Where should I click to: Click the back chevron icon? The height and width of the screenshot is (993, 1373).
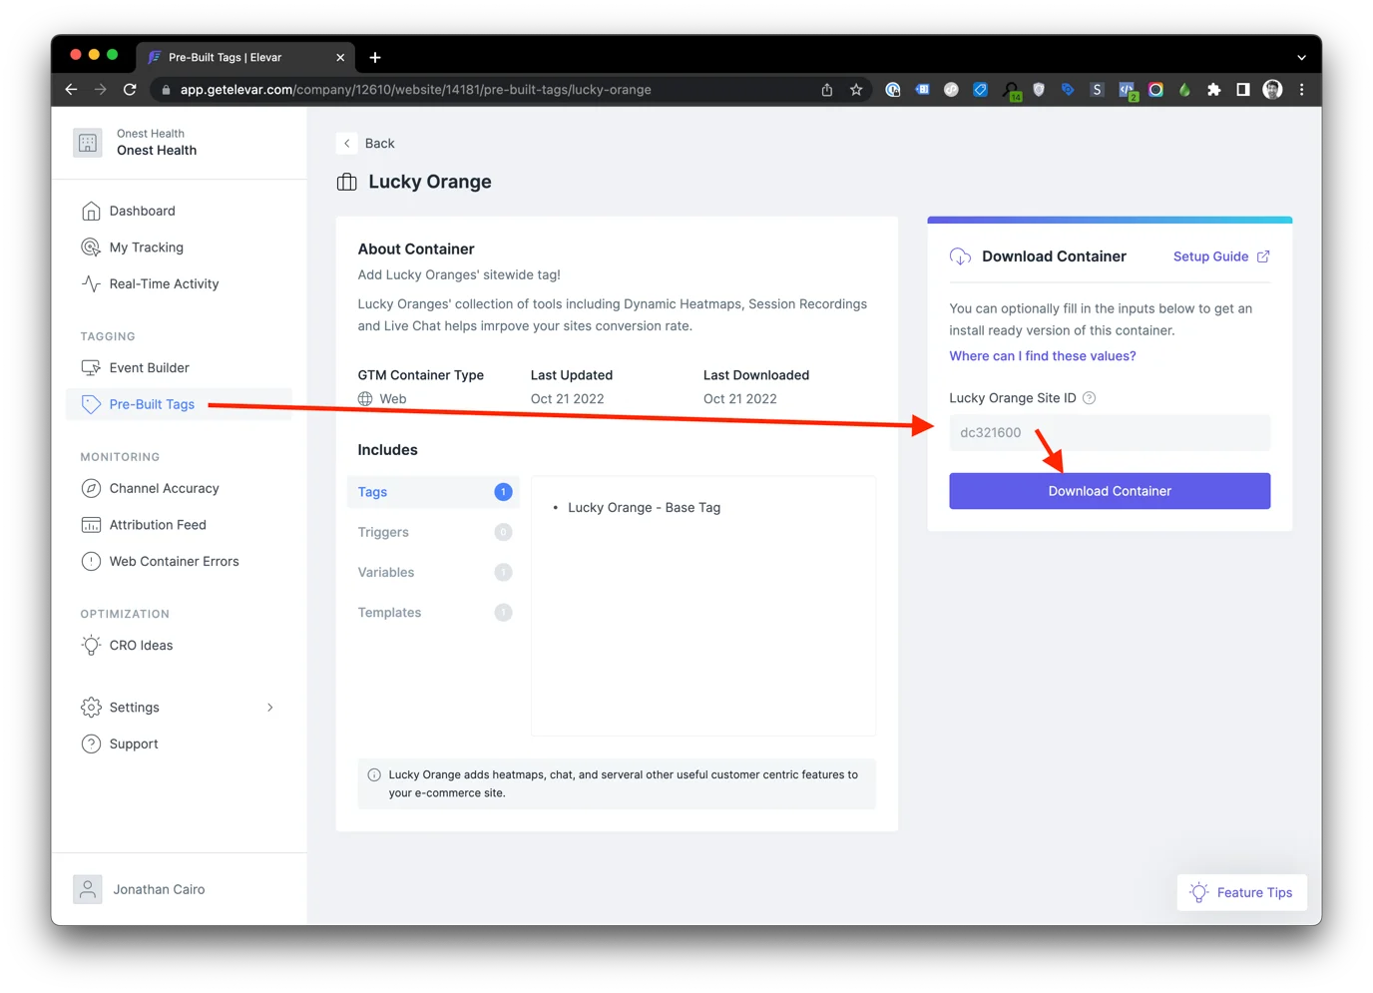click(347, 144)
